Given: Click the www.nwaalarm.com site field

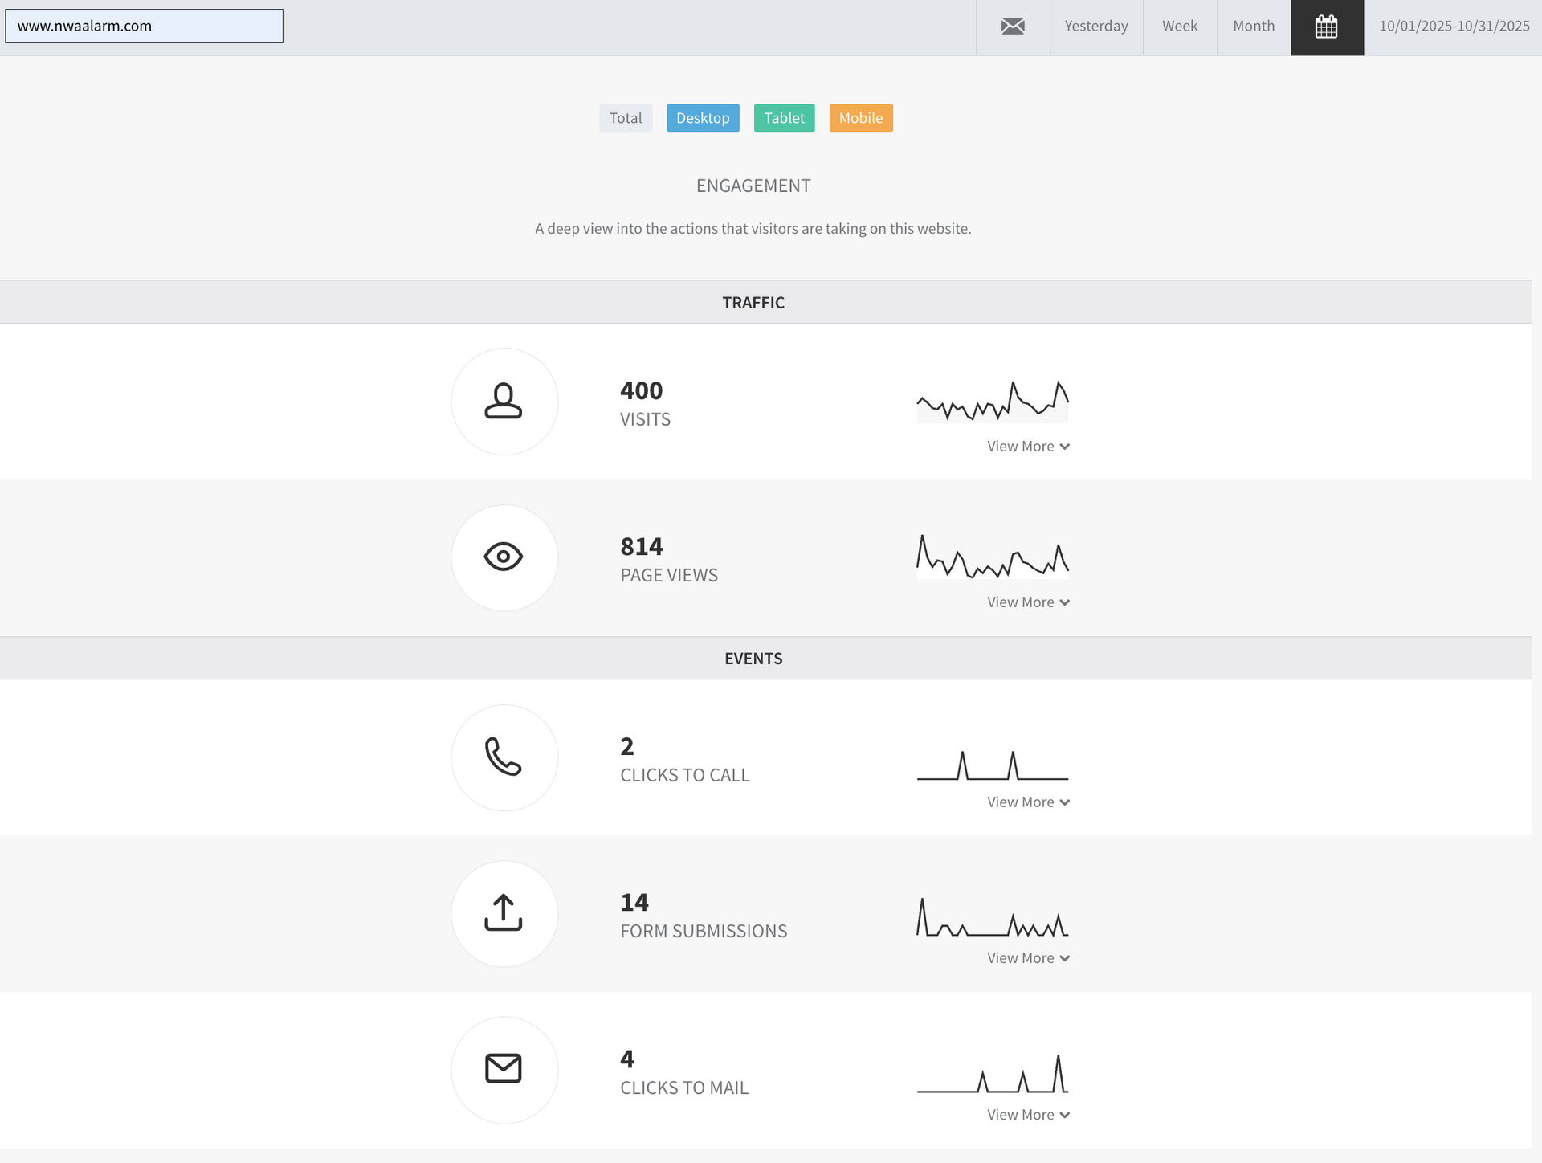Looking at the screenshot, I should tap(144, 26).
